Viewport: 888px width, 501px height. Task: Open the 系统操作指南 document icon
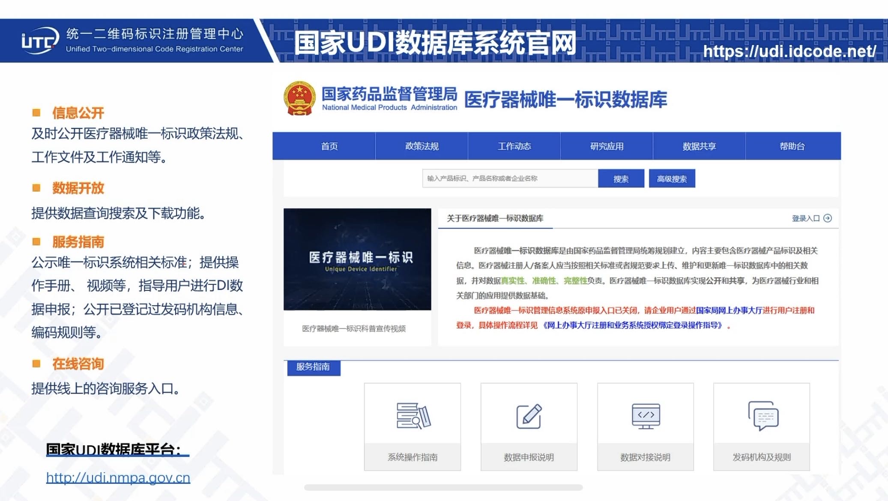pos(413,415)
